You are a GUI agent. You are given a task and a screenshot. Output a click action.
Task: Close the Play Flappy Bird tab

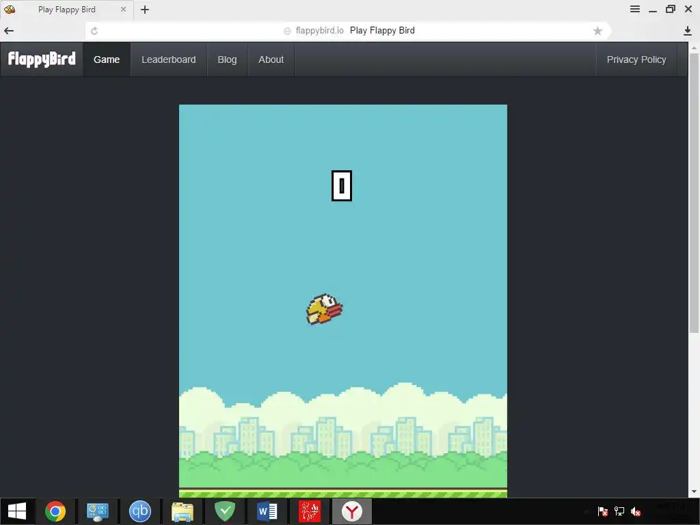(x=123, y=10)
